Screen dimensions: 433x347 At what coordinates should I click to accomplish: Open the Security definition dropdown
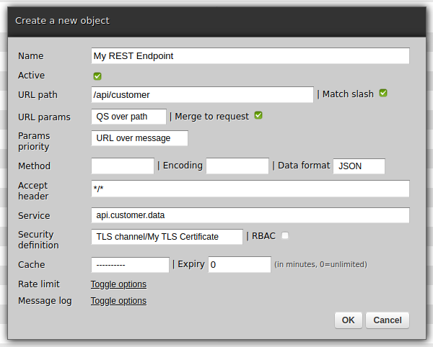click(167, 237)
